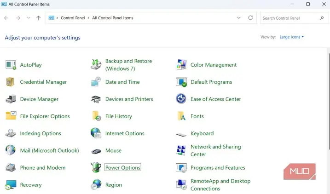Click the search magnifier button
330x194 pixels.
(322, 18)
